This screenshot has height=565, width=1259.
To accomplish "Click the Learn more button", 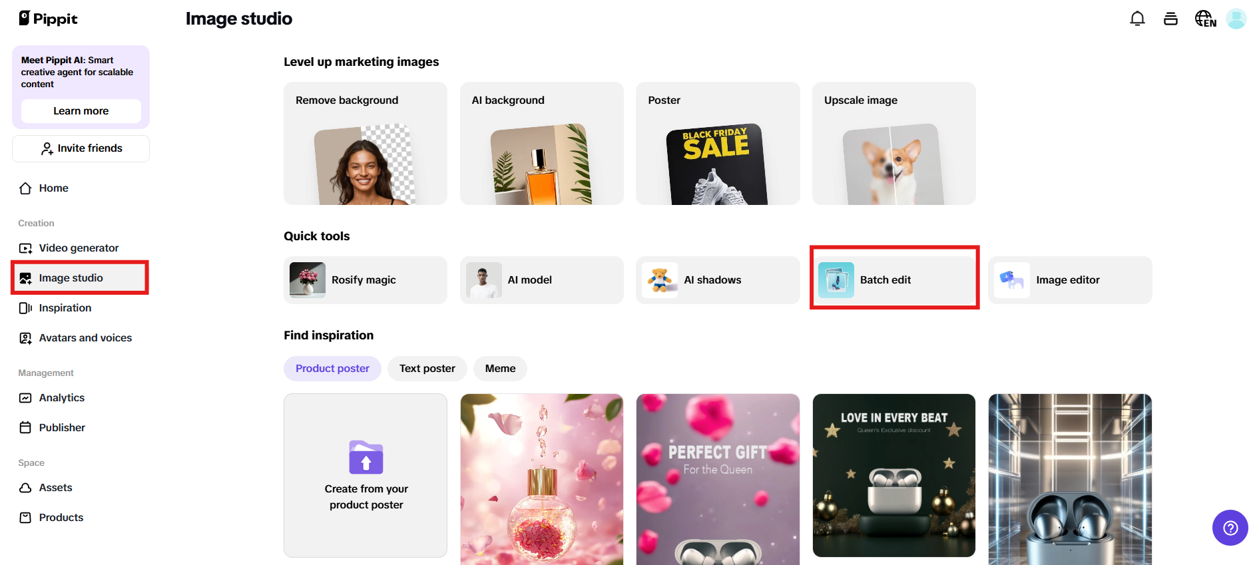I will tap(81, 111).
